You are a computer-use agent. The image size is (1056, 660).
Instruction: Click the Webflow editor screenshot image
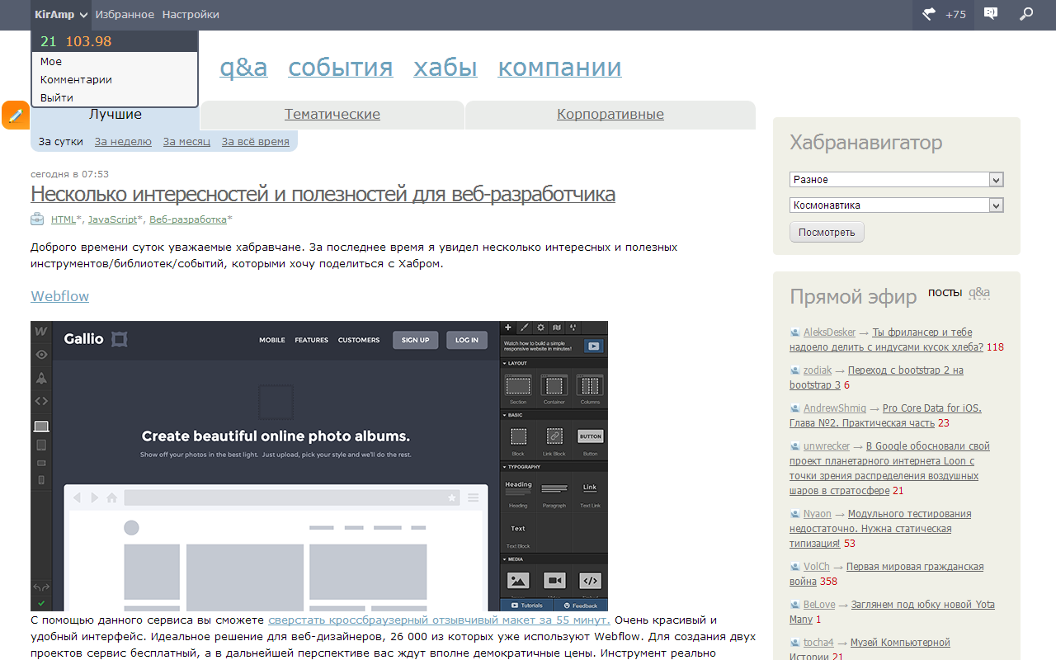pyautogui.click(x=319, y=466)
